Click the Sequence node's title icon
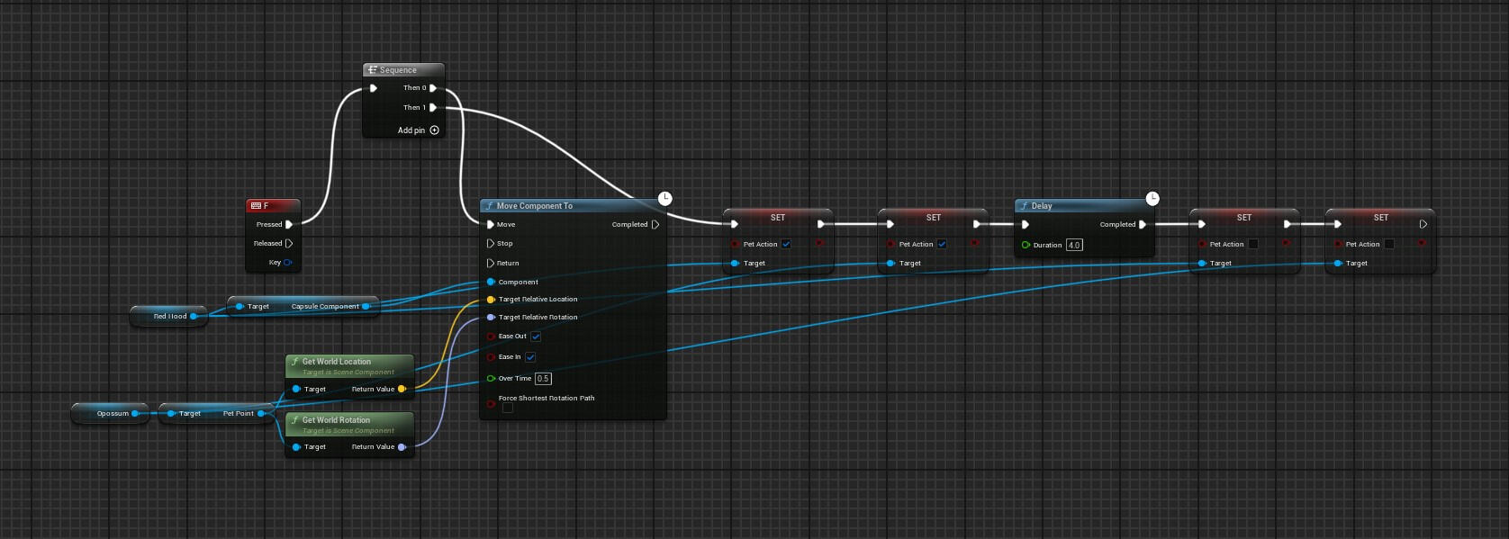Screen dimensions: 1509x539 tap(372, 70)
